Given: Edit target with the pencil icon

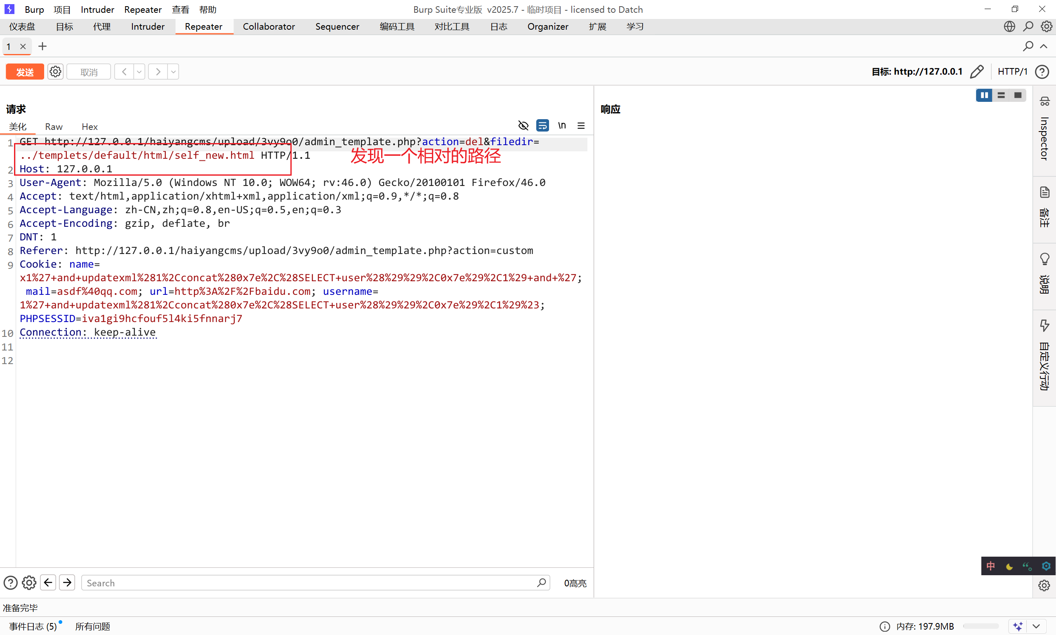Looking at the screenshot, I should 976,71.
